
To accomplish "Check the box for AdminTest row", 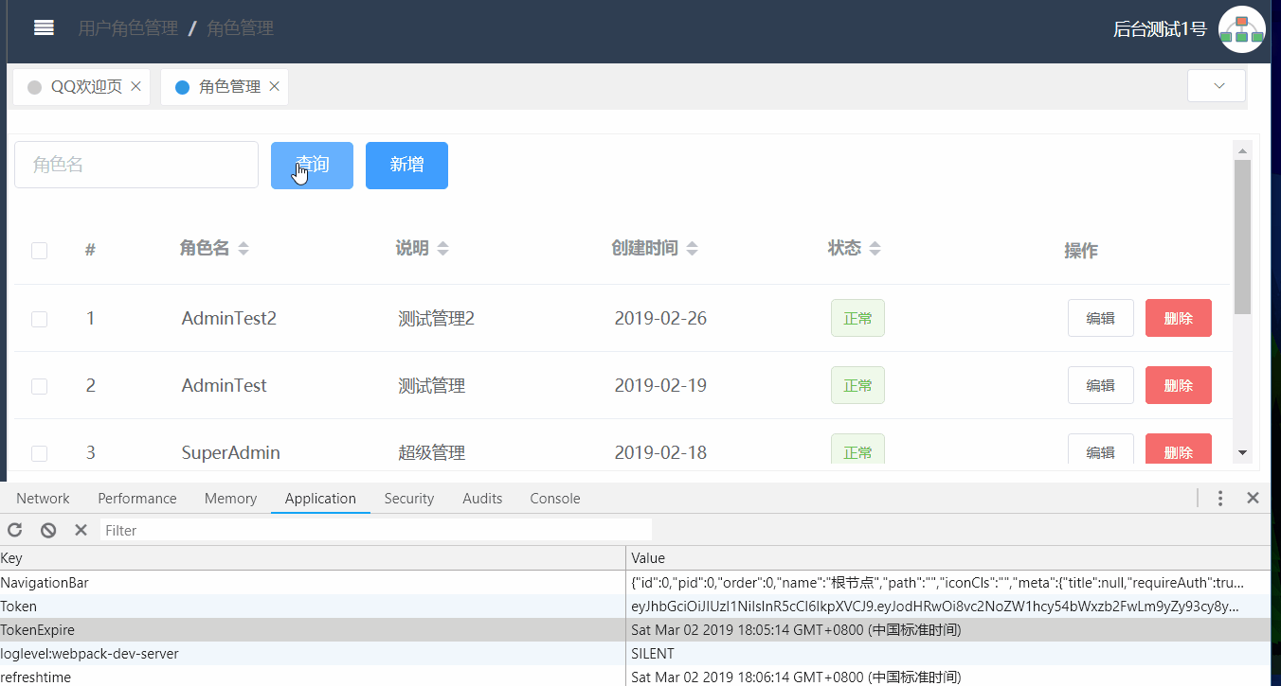I will tap(39, 386).
